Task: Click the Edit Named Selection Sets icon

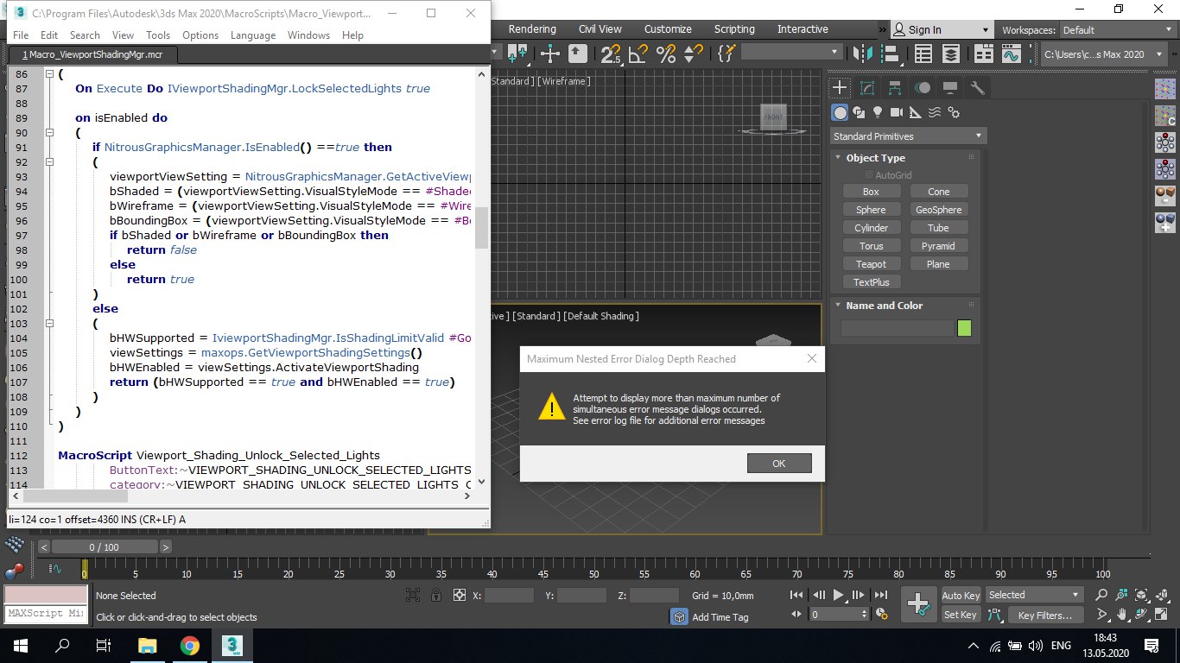Action: [726, 54]
